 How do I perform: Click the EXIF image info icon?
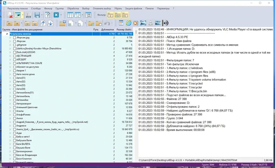click(158, 23)
